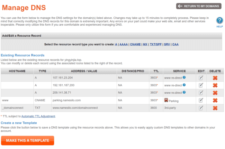Select the CNAME record type link
The image size is (225, 149).
(x=135, y=44)
